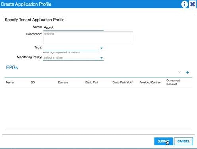Expand the Monitoring Policy dropdown
This screenshot has height=149, width=197.
coord(102,58)
